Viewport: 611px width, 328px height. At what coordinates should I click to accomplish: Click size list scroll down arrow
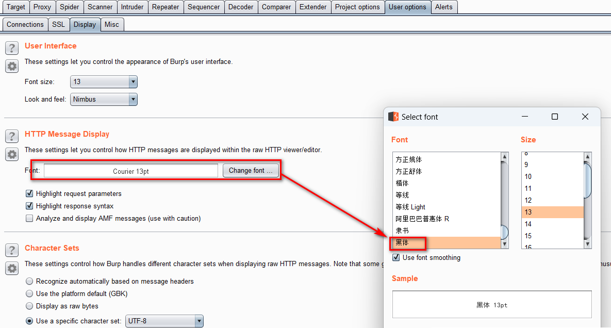[588, 244]
